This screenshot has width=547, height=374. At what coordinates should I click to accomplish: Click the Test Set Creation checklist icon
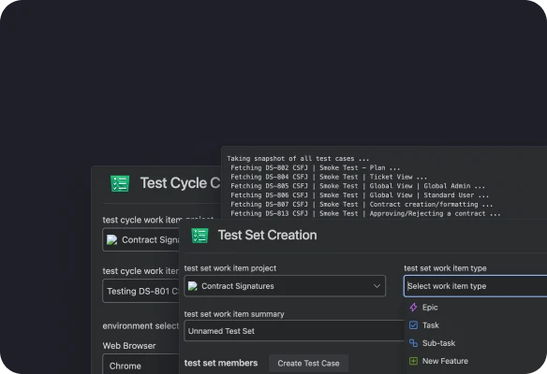[200, 236]
